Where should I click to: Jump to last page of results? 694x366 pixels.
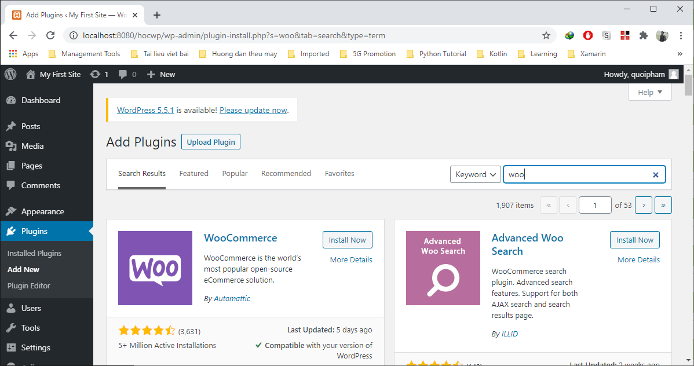point(663,205)
